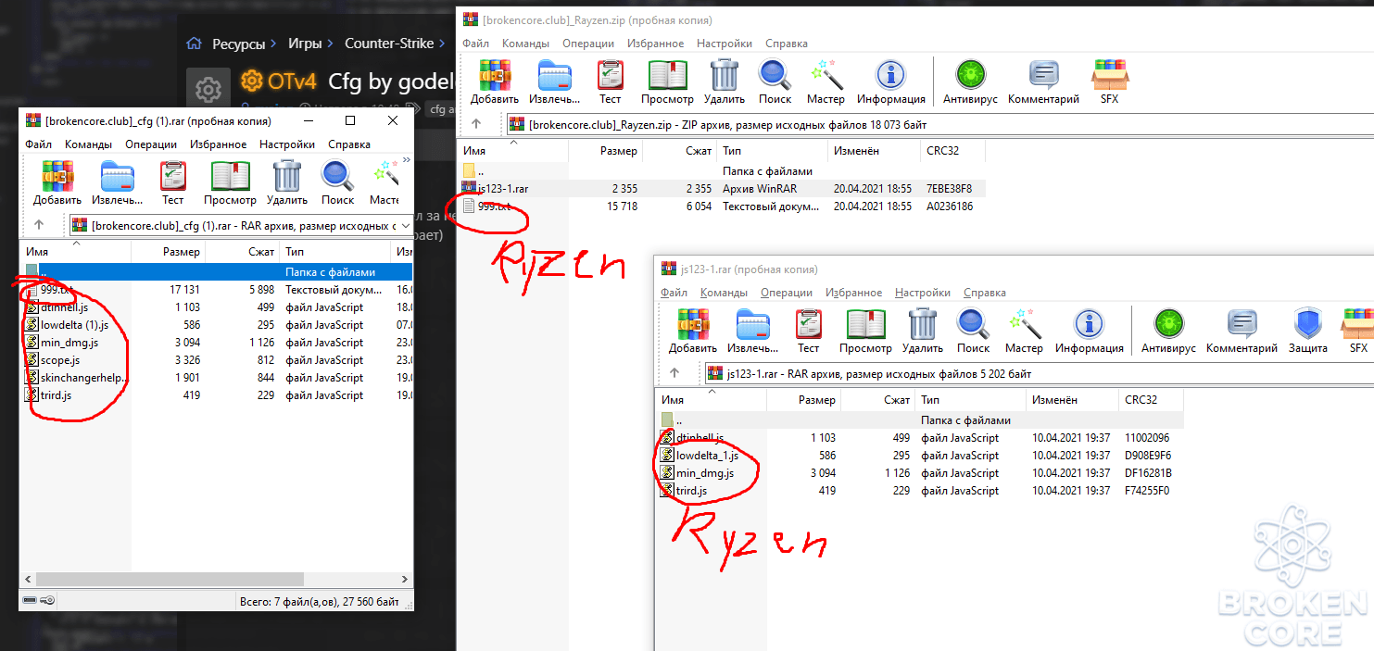Open the Counter-Strike breadcrumb link
The image size is (1374, 651).
click(389, 44)
